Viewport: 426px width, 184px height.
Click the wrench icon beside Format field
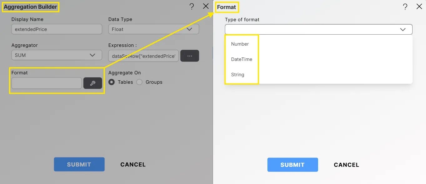click(93, 83)
